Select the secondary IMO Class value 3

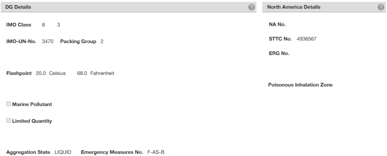point(58,25)
